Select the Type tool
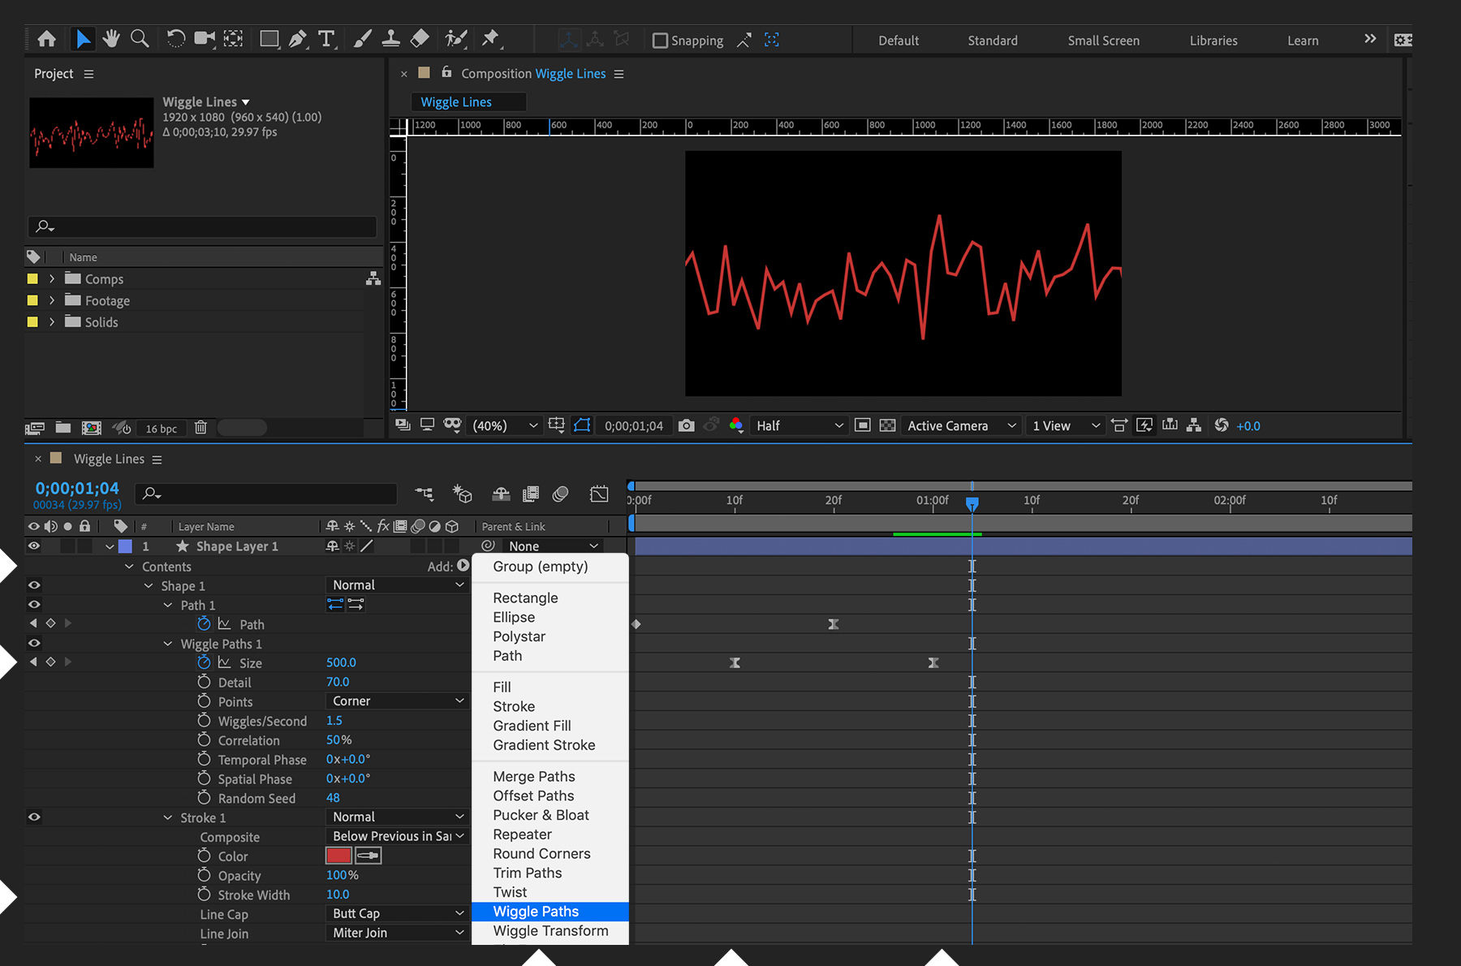This screenshot has width=1461, height=966. coord(326,38)
